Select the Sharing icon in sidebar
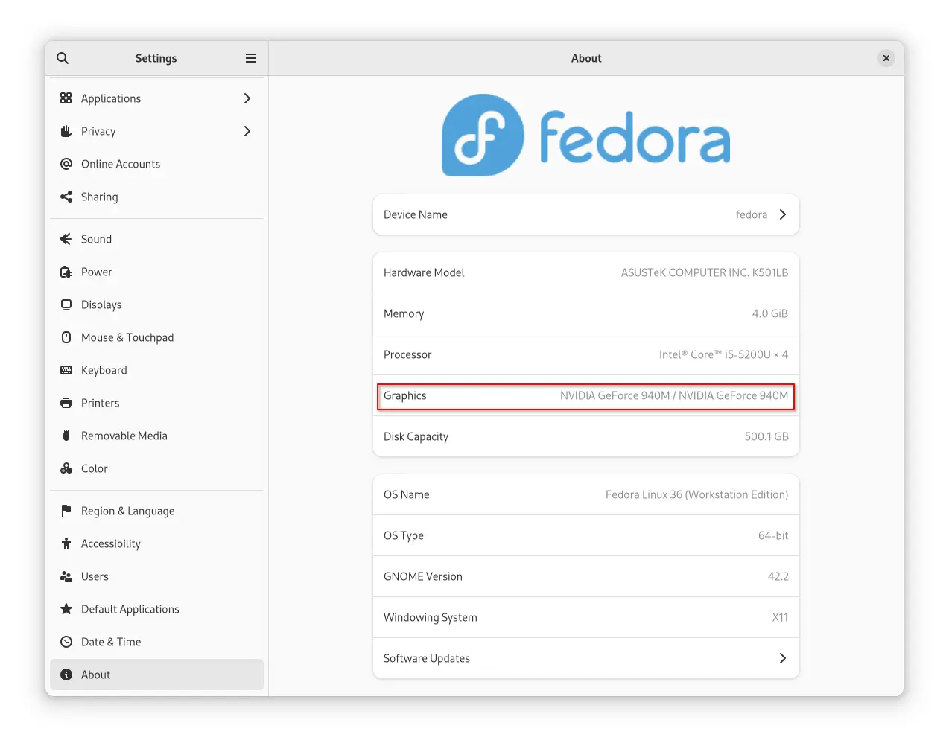This screenshot has width=949, height=746. pos(66,197)
